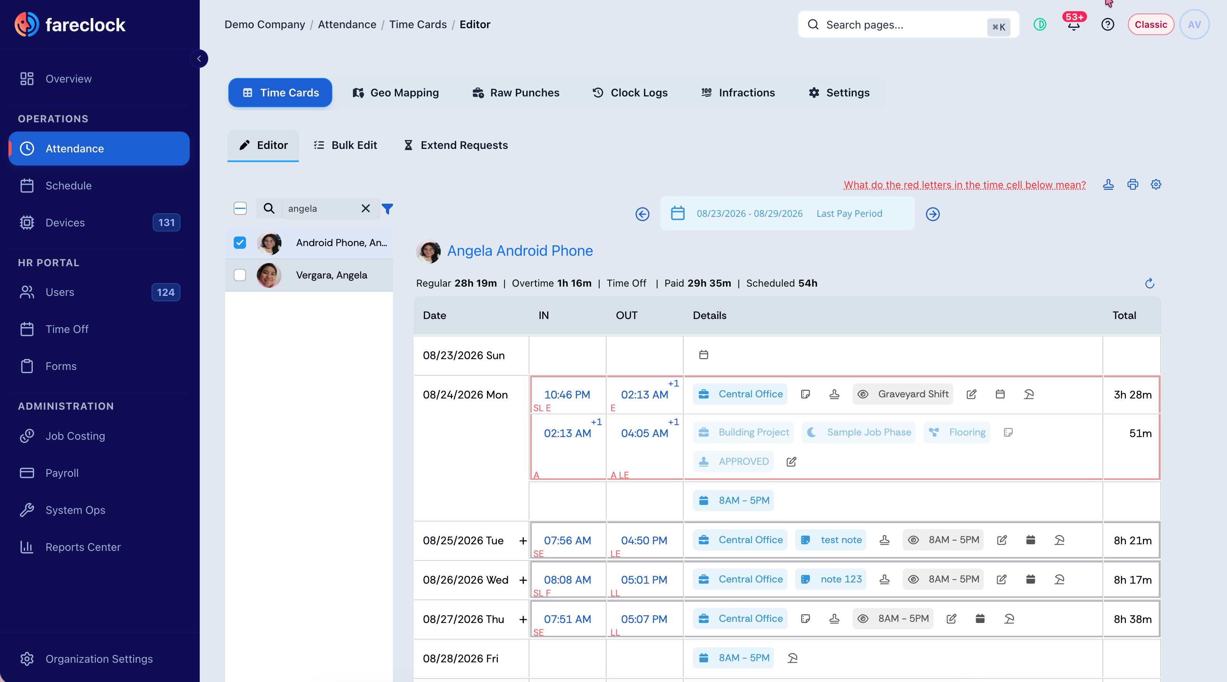Switch to the Raw Punches tab

click(x=516, y=93)
